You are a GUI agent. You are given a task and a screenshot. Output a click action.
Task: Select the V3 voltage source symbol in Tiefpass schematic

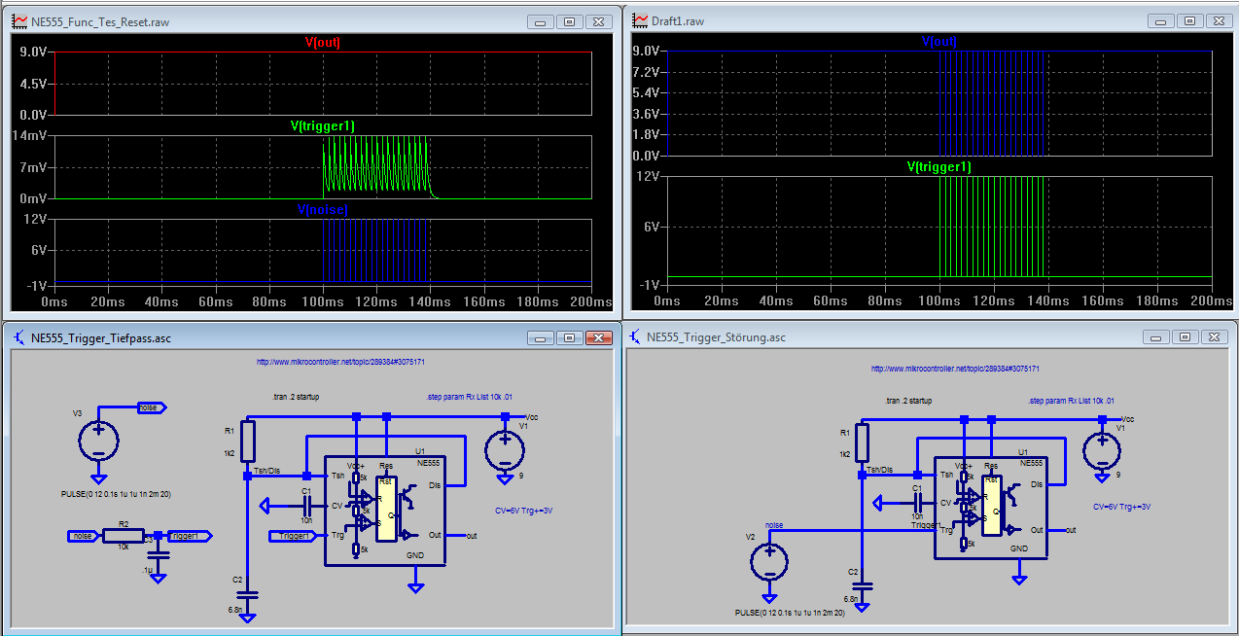coord(98,441)
